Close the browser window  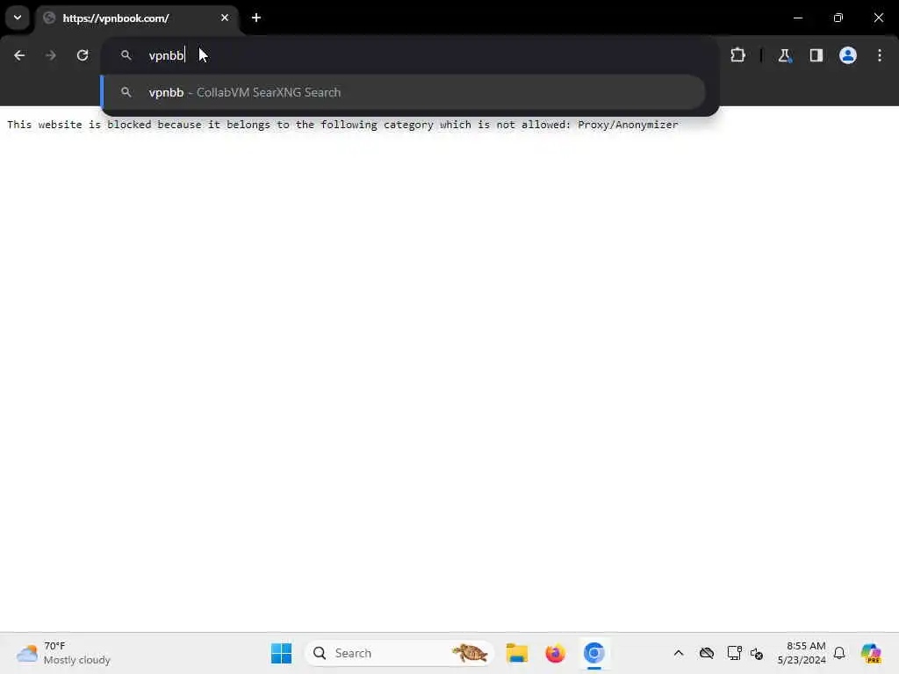pyautogui.click(x=878, y=18)
